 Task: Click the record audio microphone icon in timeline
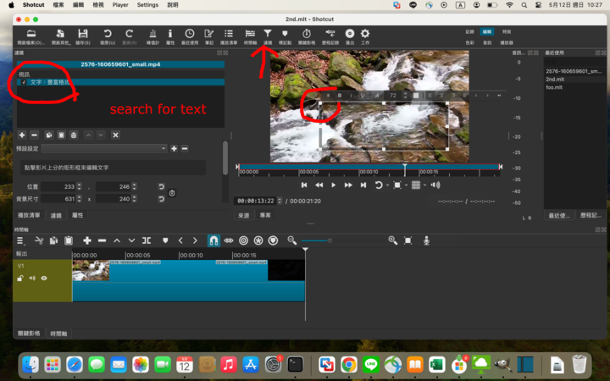pos(426,240)
